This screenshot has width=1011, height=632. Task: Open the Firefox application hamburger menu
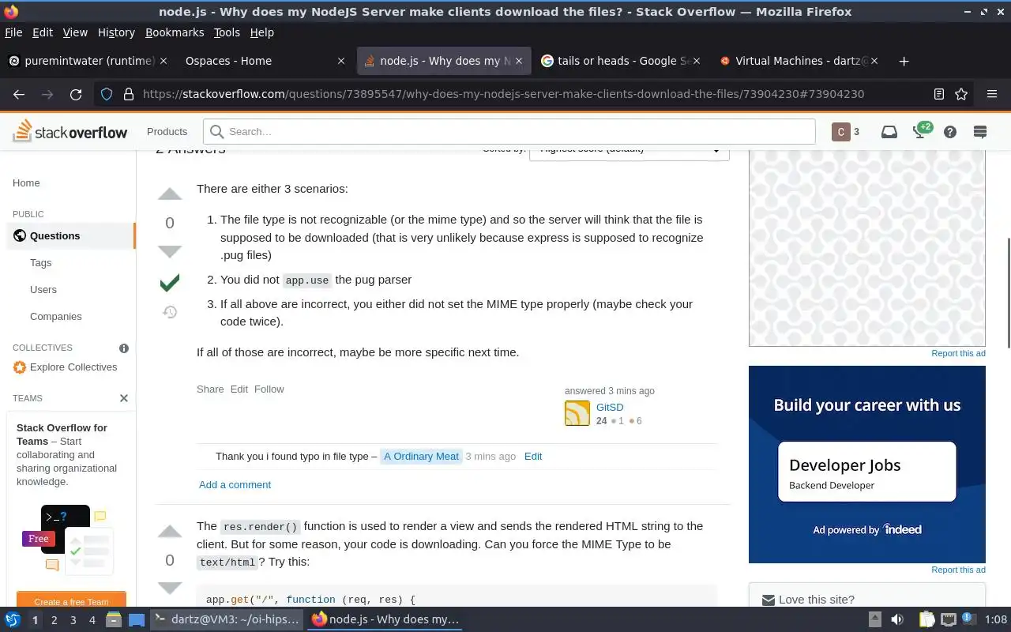992,94
